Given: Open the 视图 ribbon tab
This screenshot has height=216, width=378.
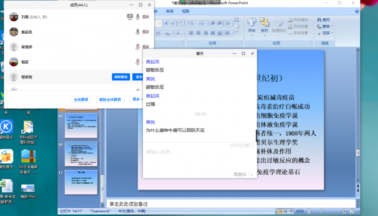Looking at the screenshot, I should pyautogui.click(x=185, y=11).
